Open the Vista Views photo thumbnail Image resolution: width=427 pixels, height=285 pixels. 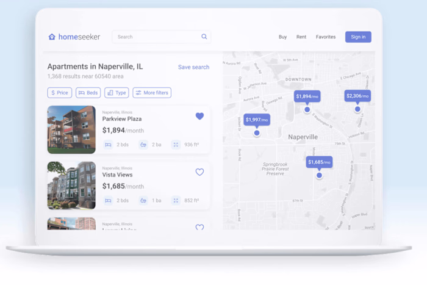click(71, 186)
